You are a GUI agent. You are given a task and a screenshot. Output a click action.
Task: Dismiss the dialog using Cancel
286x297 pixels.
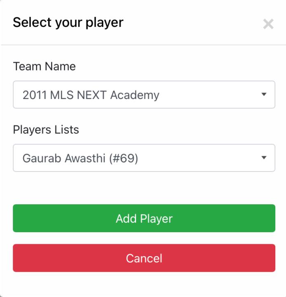tap(144, 258)
